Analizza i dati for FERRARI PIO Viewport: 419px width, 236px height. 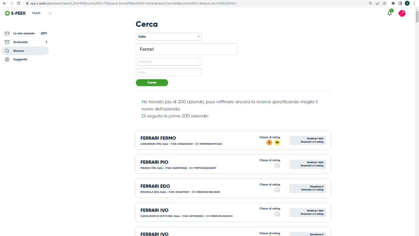pyautogui.click(x=308, y=164)
